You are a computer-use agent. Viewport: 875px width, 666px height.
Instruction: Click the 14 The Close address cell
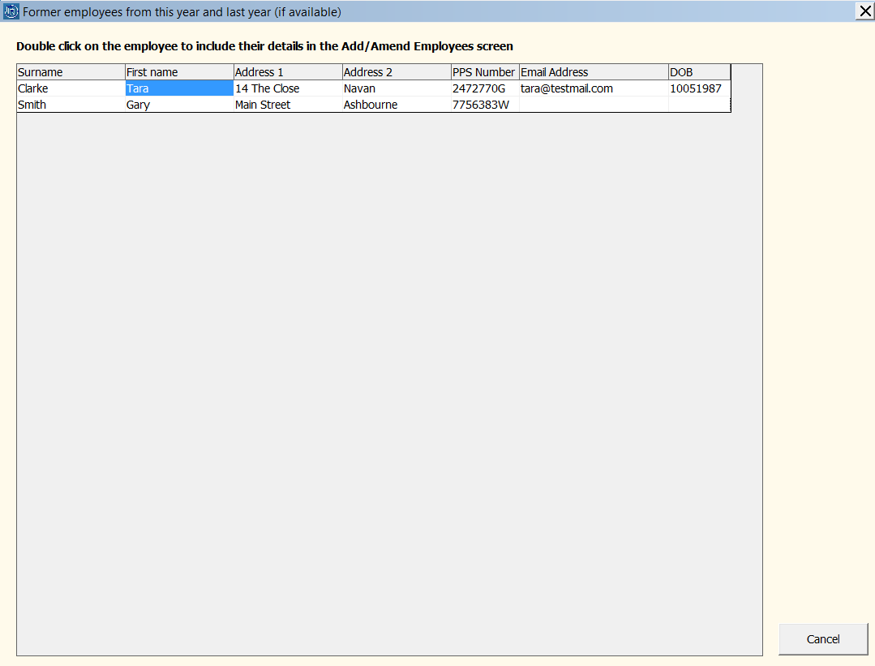point(288,88)
